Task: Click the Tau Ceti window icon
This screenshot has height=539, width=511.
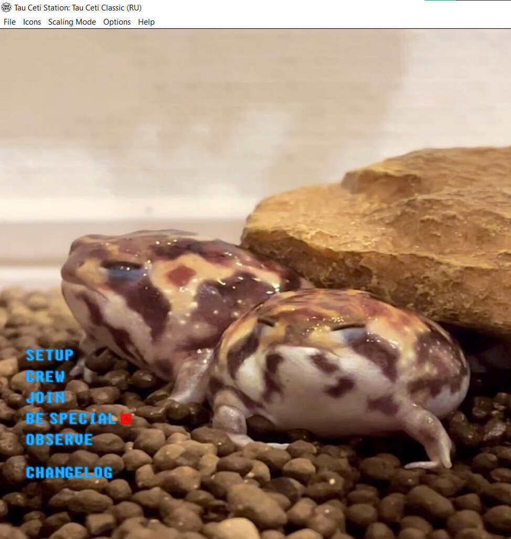Action: [6, 7]
